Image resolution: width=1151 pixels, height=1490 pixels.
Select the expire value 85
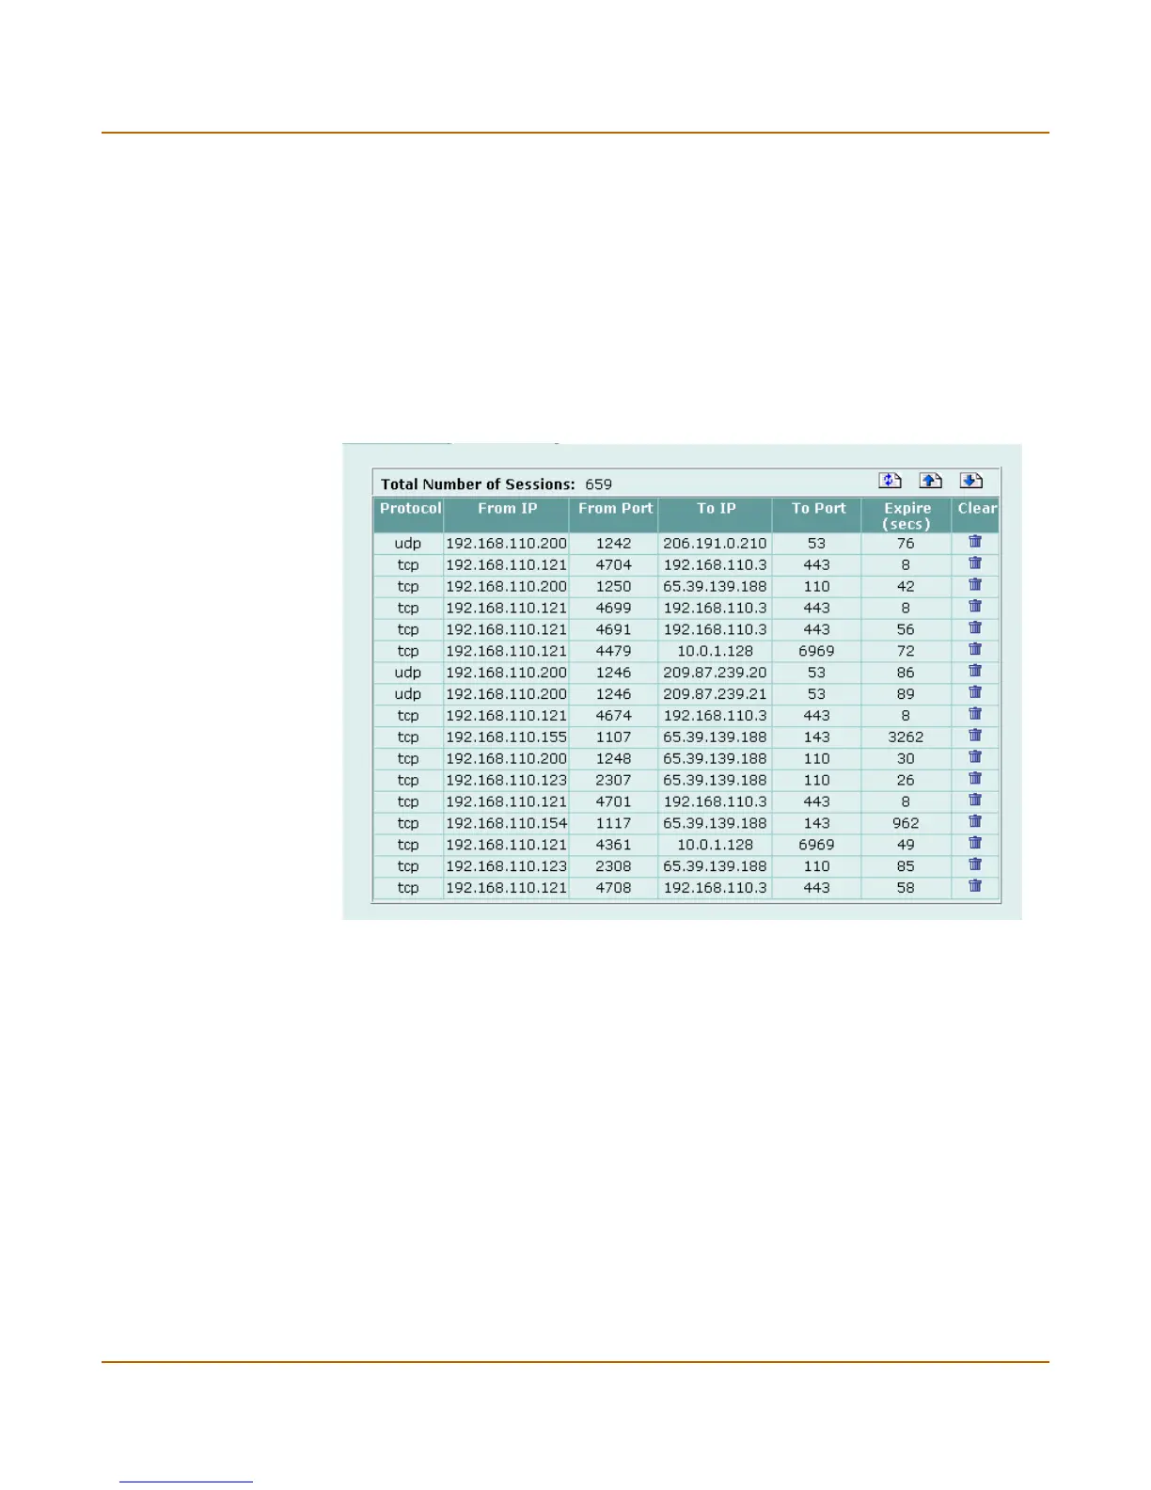coord(906,866)
